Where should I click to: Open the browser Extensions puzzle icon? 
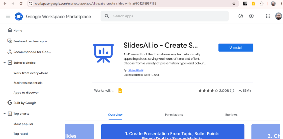coord(261,4)
